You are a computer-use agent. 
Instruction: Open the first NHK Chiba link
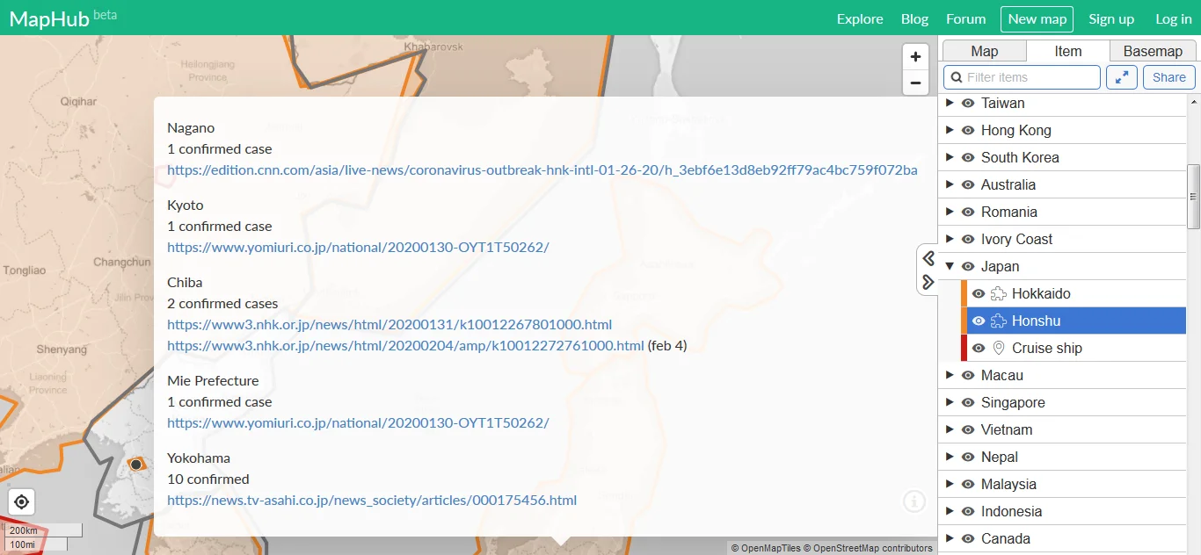coord(389,324)
